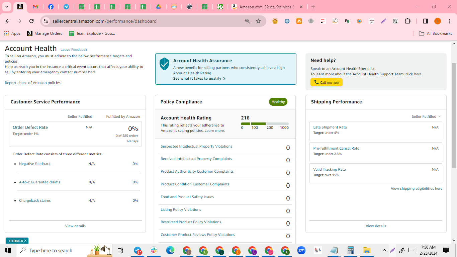The image size is (457, 257).
Task: Close the Amazon.com 32 oz. Stainless tab
Action: (x=301, y=7)
